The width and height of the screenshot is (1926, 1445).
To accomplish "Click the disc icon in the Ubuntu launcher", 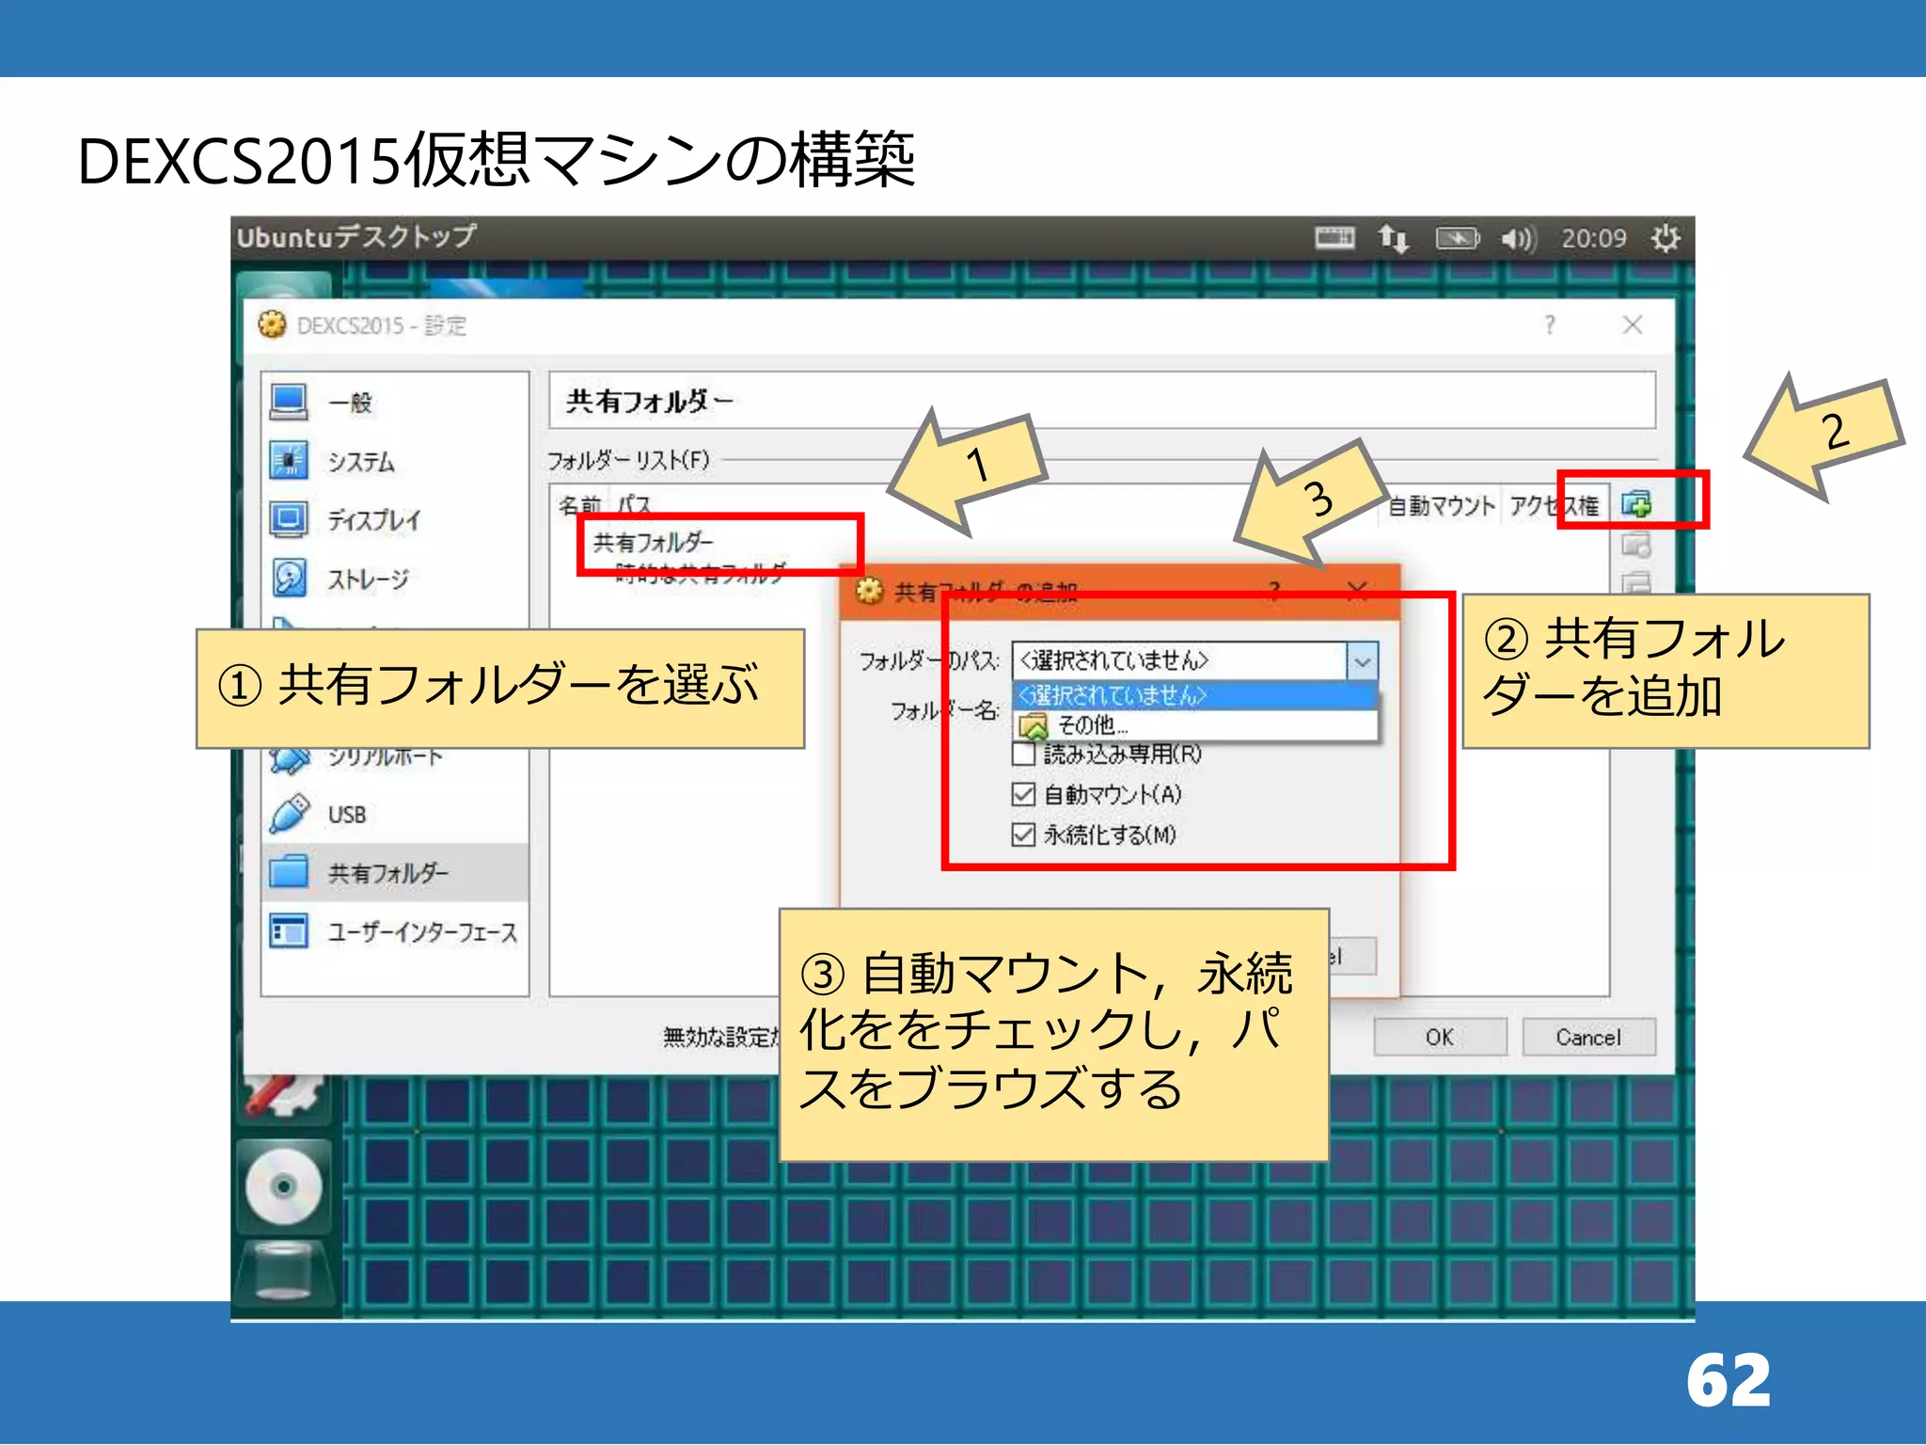I will coord(283,1186).
